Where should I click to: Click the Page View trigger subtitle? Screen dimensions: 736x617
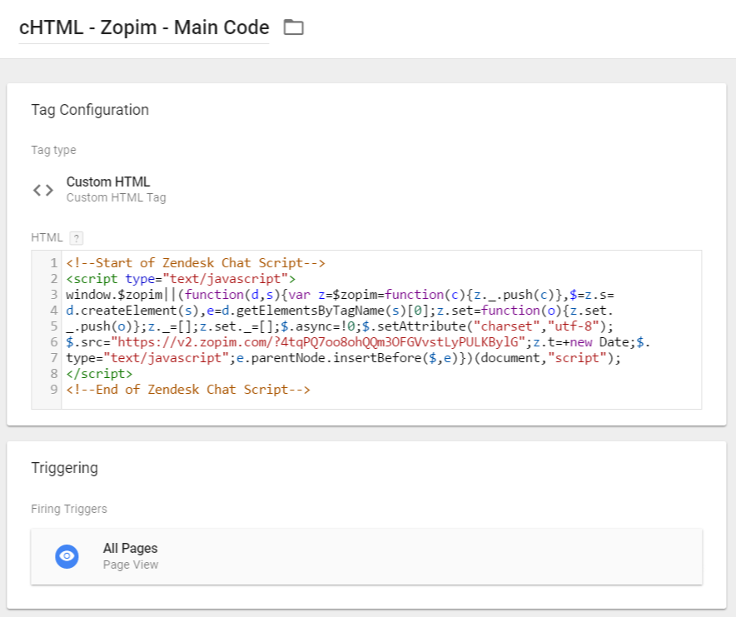click(x=131, y=565)
